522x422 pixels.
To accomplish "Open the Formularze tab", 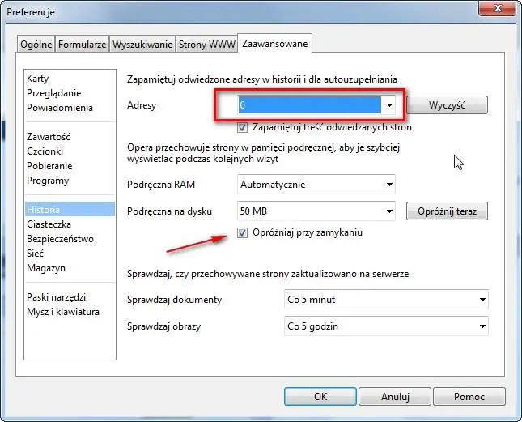I will pyautogui.click(x=82, y=45).
